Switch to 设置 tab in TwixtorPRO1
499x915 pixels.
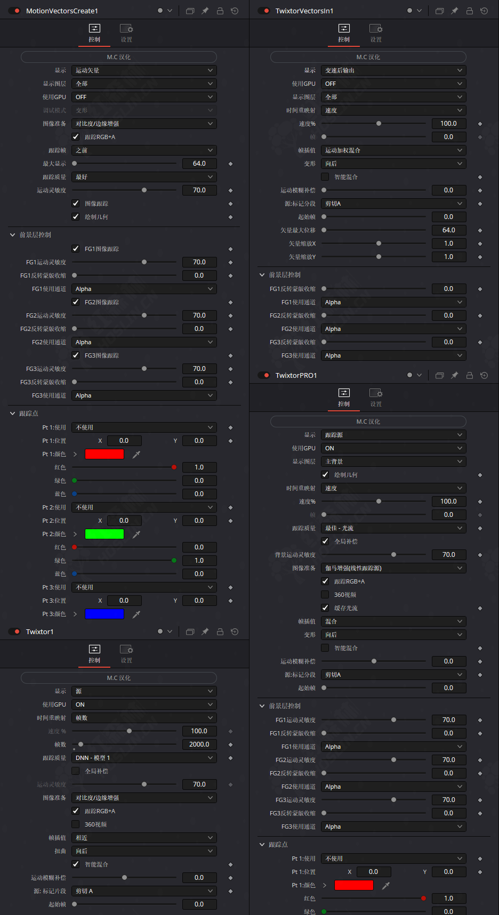coord(376,398)
